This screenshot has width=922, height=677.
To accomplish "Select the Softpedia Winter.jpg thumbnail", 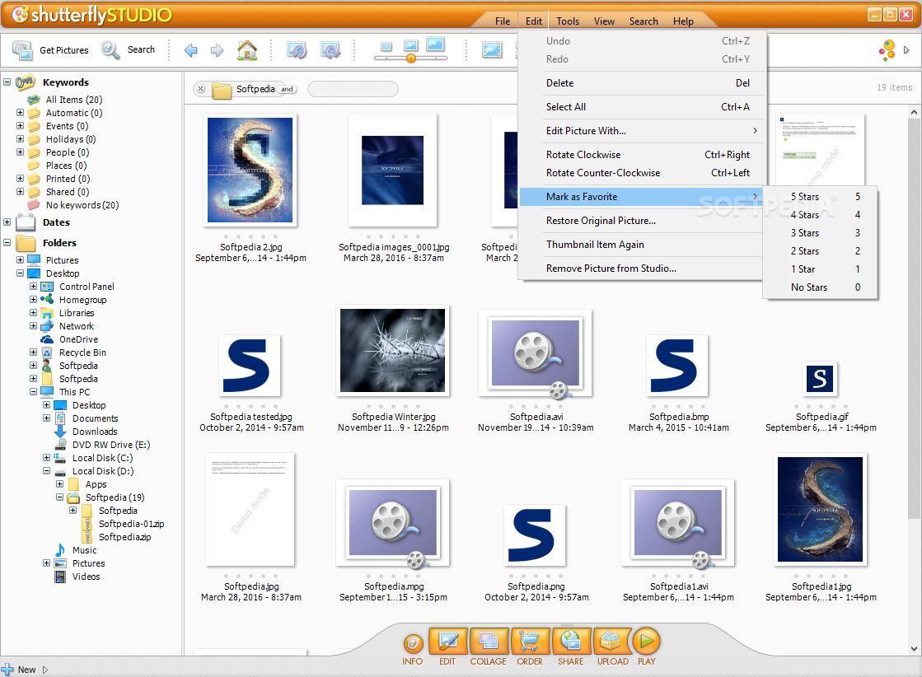I will [x=393, y=350].
